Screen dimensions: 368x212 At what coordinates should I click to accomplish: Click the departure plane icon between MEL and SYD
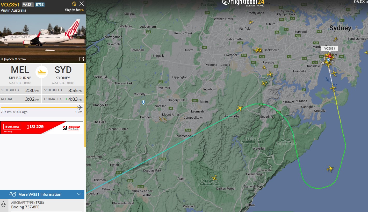[x=42, y=72]
